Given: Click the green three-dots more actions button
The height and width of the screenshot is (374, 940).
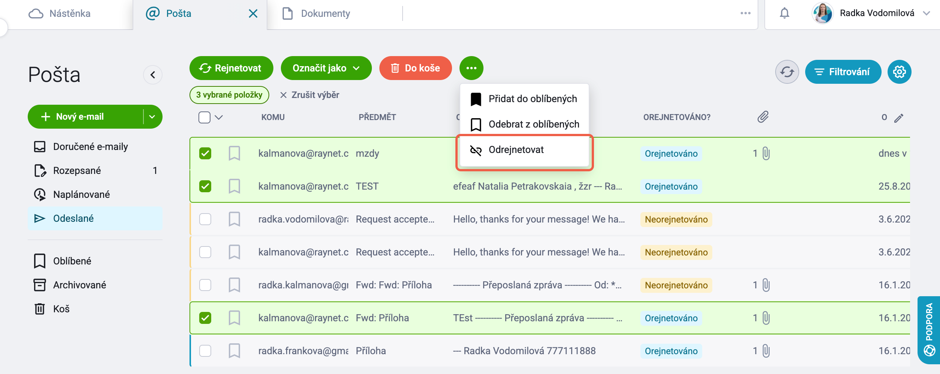Looking at the screenshot, I should [x=471, y=68].
